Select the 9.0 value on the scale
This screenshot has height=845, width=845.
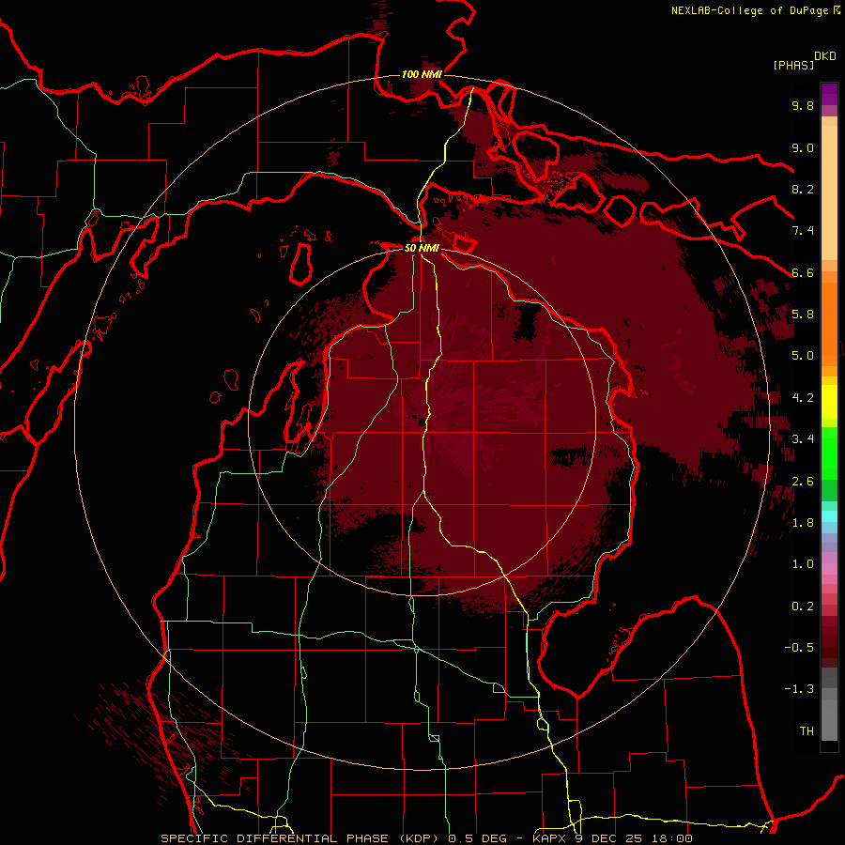[x=803, y=147]
